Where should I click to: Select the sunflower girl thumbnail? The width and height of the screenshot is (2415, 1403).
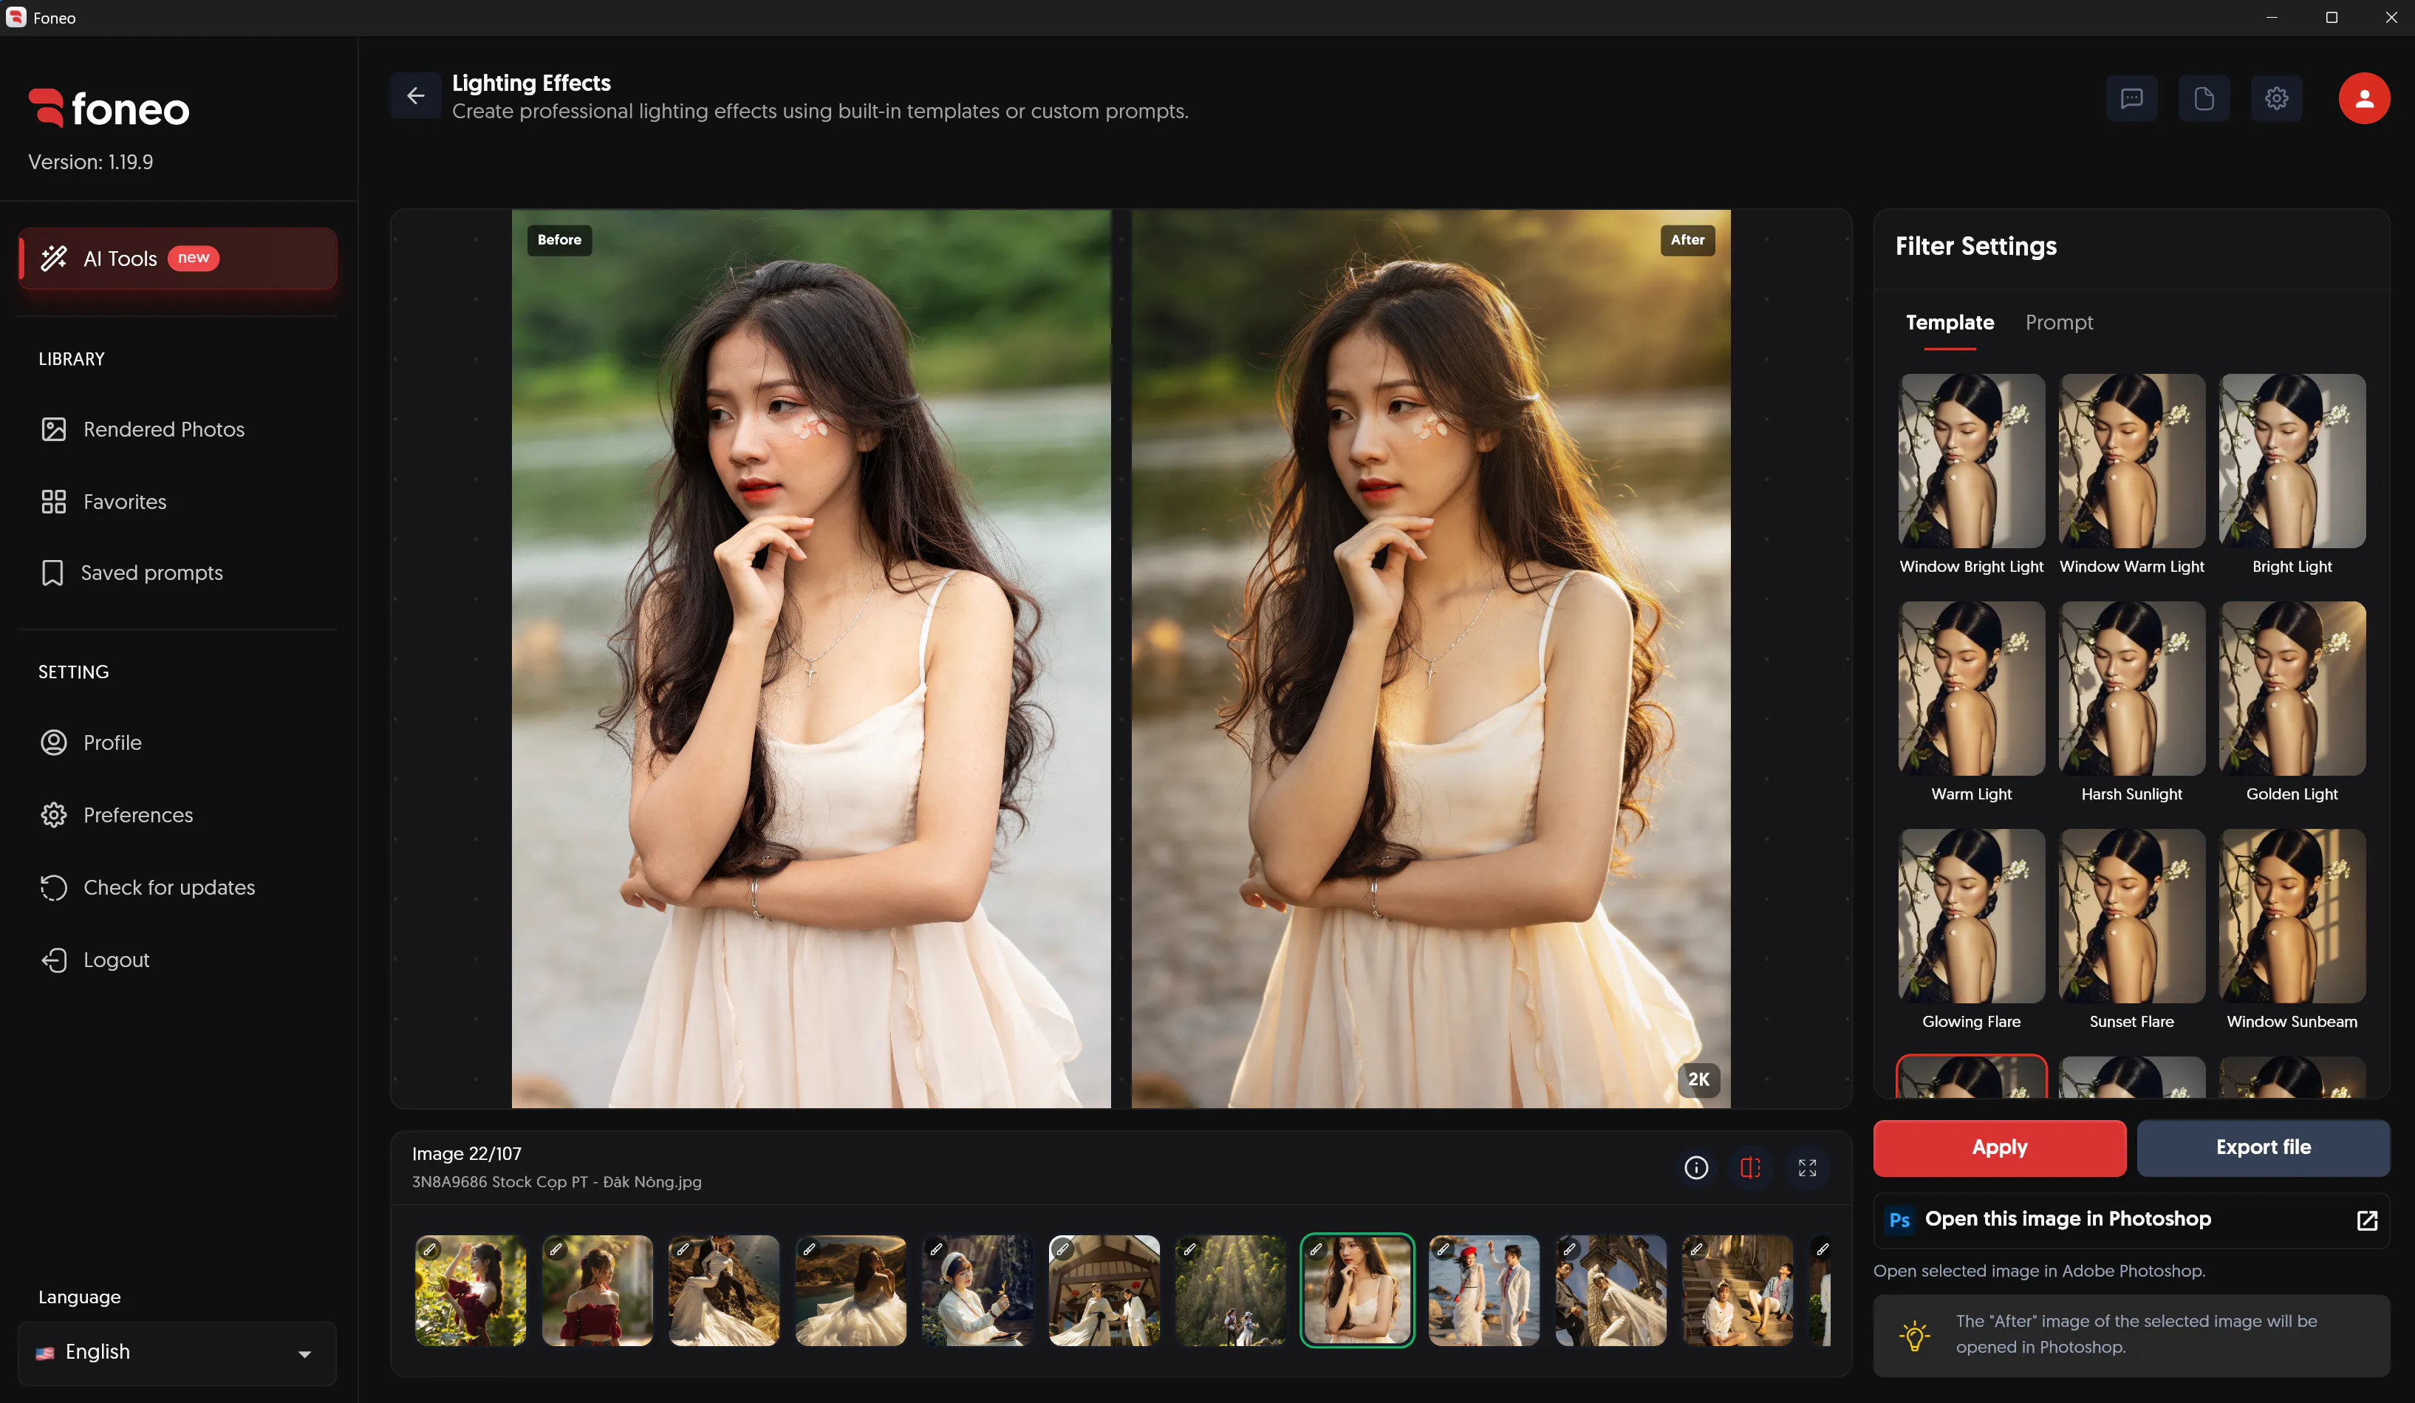pyautogui.click(x=471, y=1291)
